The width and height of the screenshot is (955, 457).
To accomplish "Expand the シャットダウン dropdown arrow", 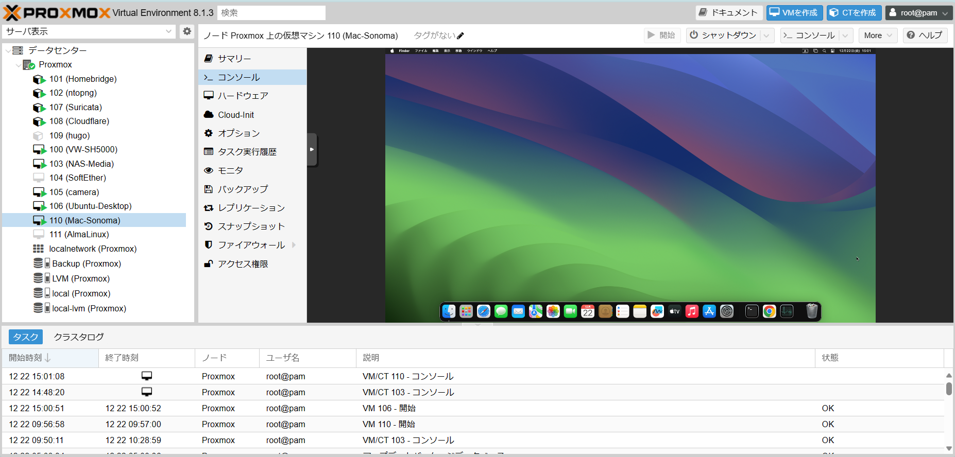I will [x=766, y=36].
